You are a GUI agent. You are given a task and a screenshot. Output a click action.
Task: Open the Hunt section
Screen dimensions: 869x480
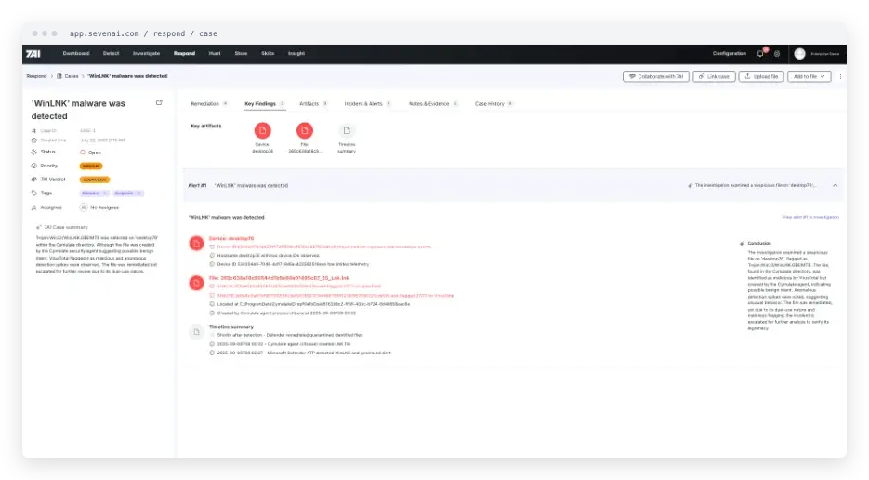(215, 54)
